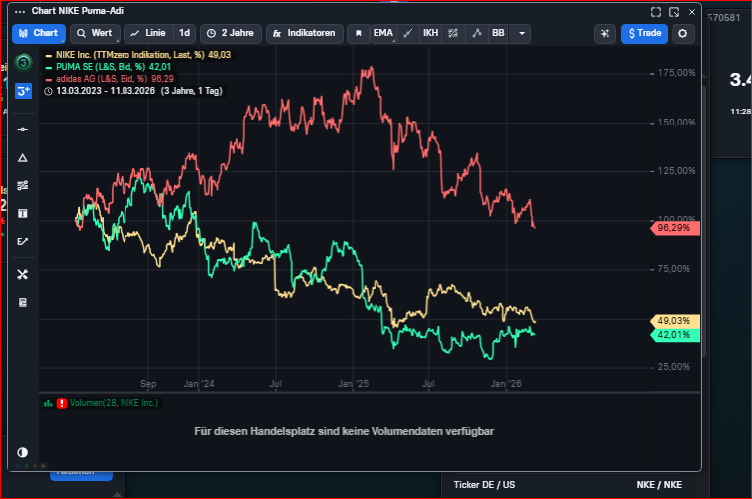Toggle the IKH Ichimoku indicator

click(430, 33)
